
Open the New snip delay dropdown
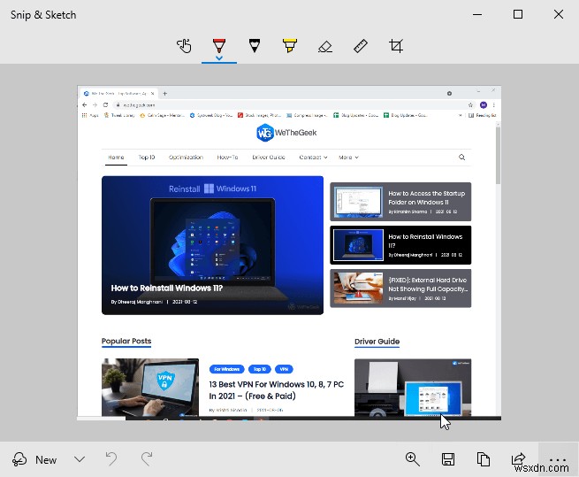pyautogui.click(x=80, y=459)
